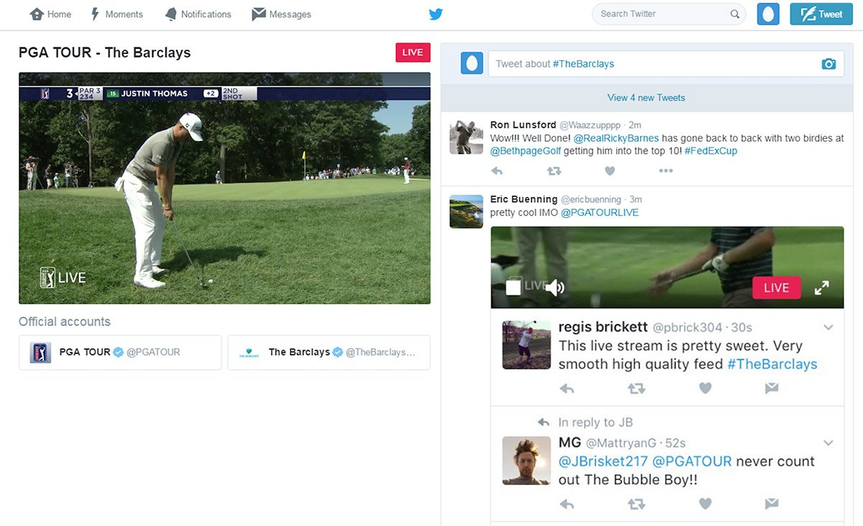The image size is (863, 526).
Task: Like Ron Lunsford's tweet
Action: [610, 171]
